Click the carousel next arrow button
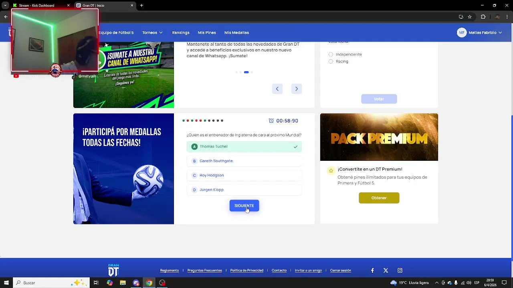The width and height of the screenshot is (513, 288). pos(296,89)
